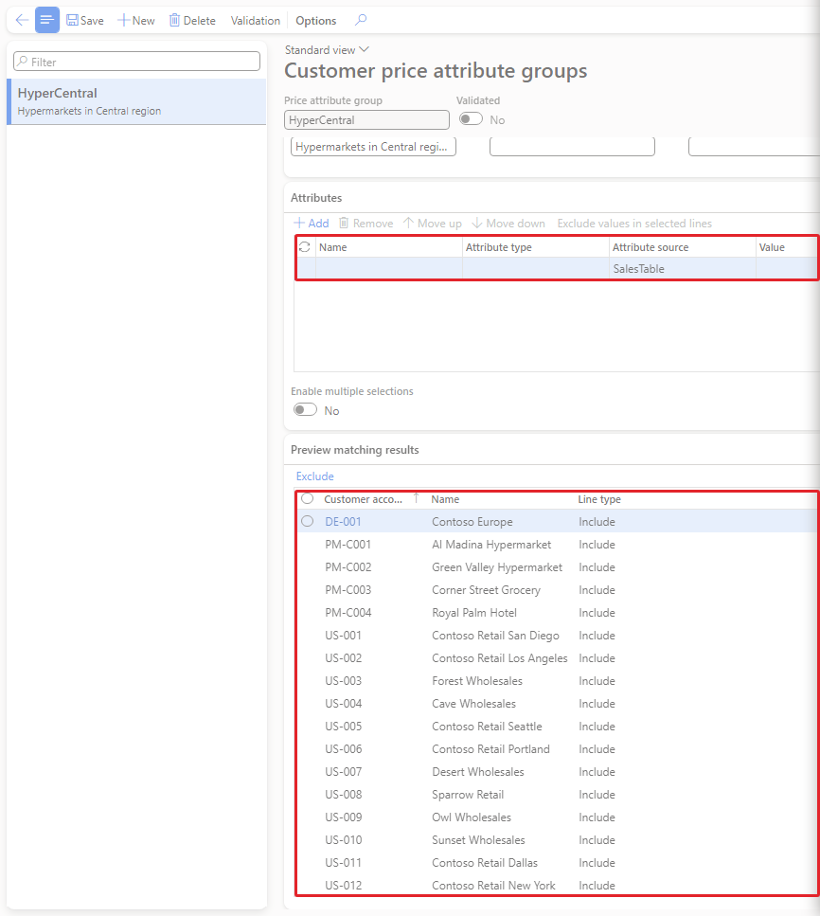Click Remove in Attributes toolbar
Viewport: 820px width, 916px height.
click(366, 224)
